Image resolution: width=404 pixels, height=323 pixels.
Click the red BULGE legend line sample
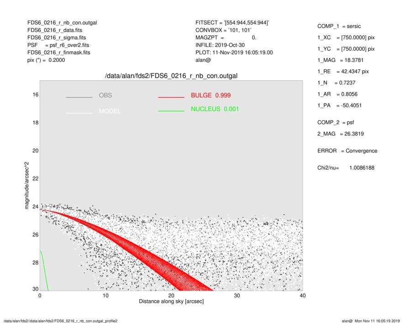pos(171,97)
